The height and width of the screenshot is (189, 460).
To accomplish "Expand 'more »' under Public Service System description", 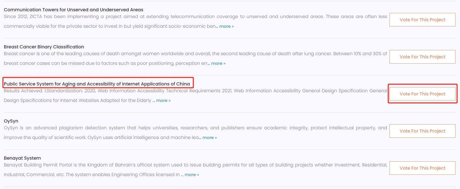I will [x=163, y=101].
